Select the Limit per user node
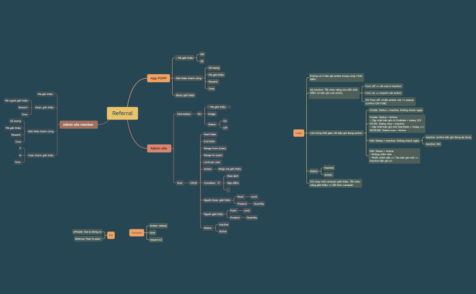This screenshot has height=294, width=476. click(212, 162)
